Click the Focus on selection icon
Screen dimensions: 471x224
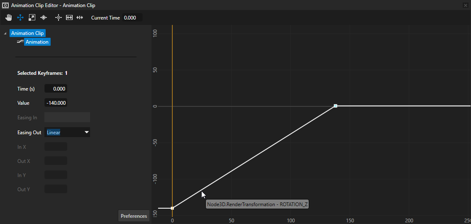[x=58, y=17]
